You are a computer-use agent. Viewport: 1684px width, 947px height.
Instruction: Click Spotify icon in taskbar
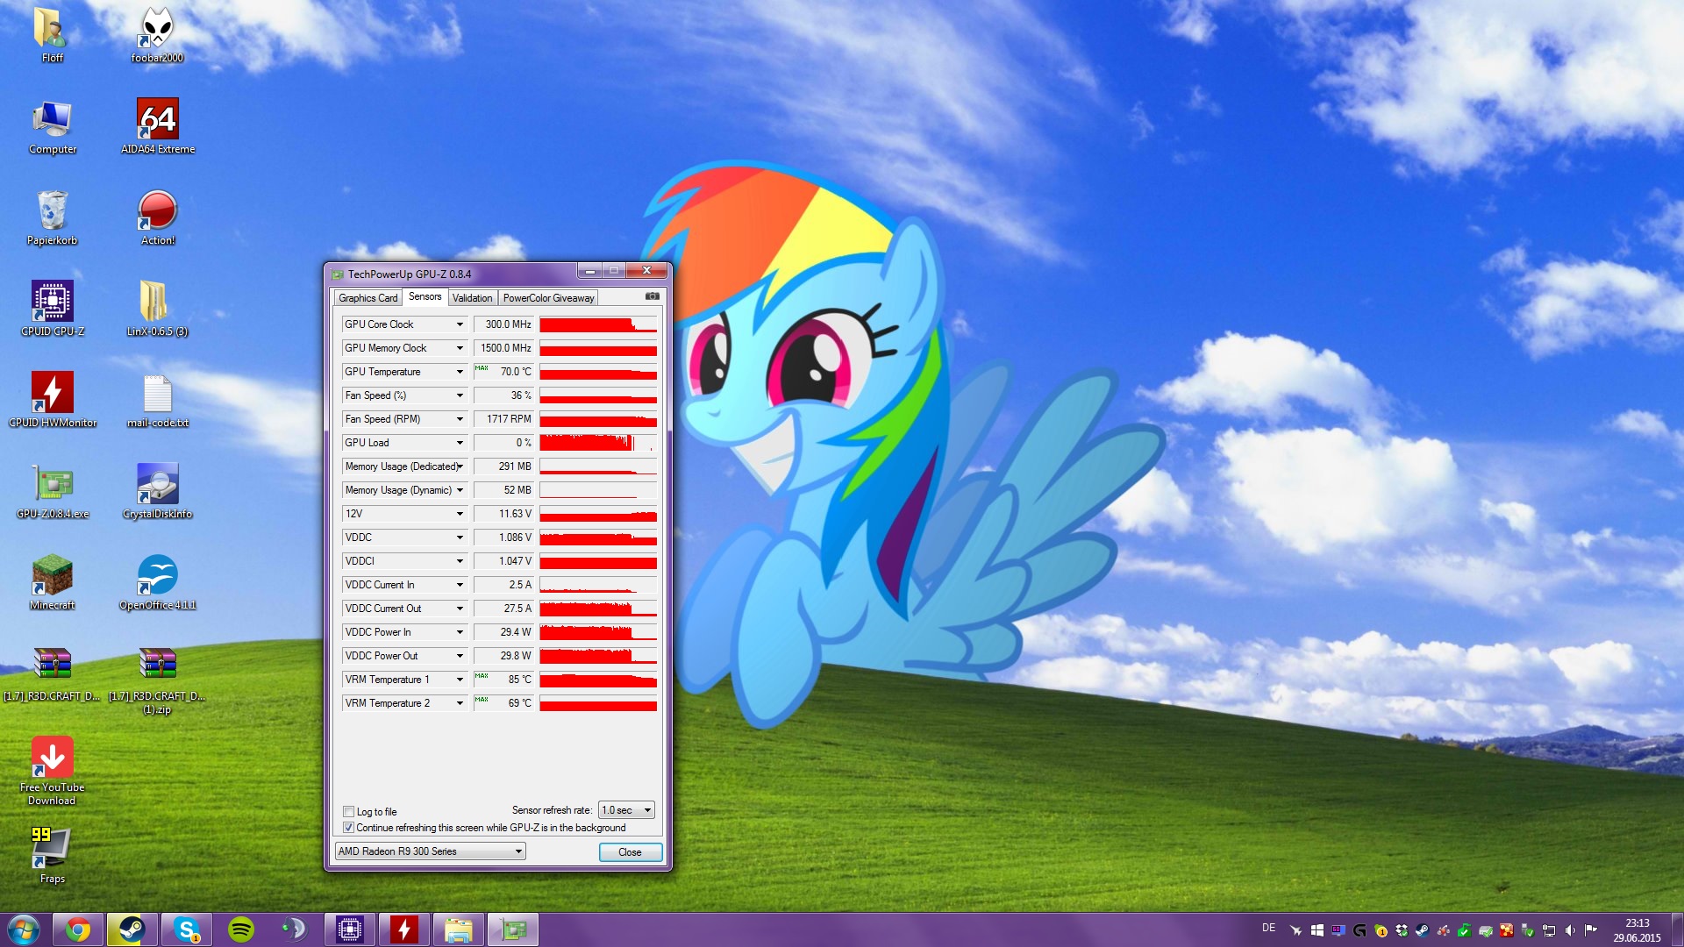point(241,929)
